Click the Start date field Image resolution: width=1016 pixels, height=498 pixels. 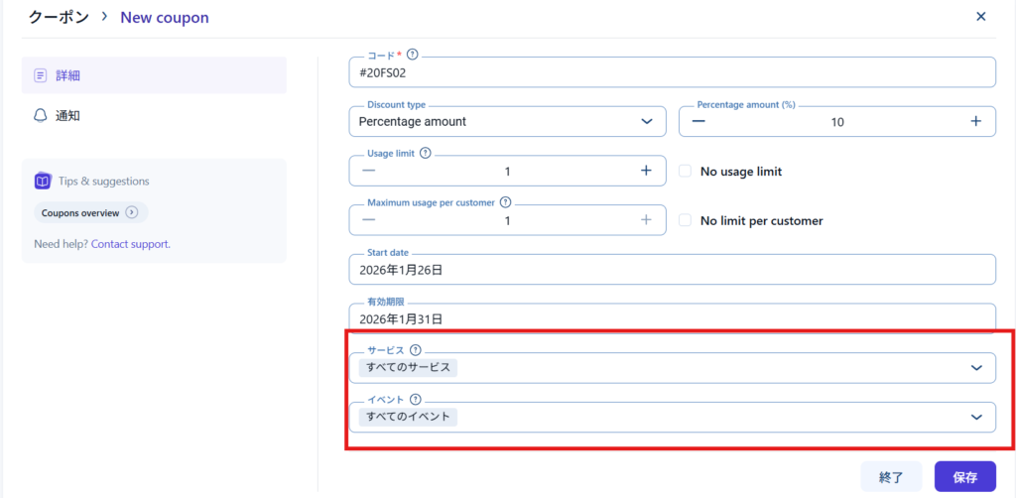[672, 270]
